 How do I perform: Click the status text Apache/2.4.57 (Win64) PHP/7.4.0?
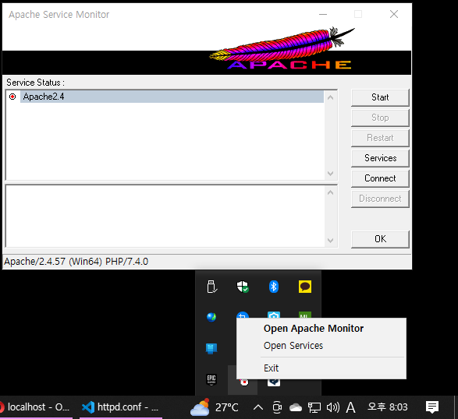click(76, 262)
